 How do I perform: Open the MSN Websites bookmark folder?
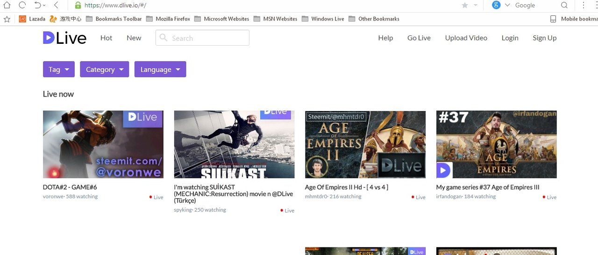tap(275, 19)
